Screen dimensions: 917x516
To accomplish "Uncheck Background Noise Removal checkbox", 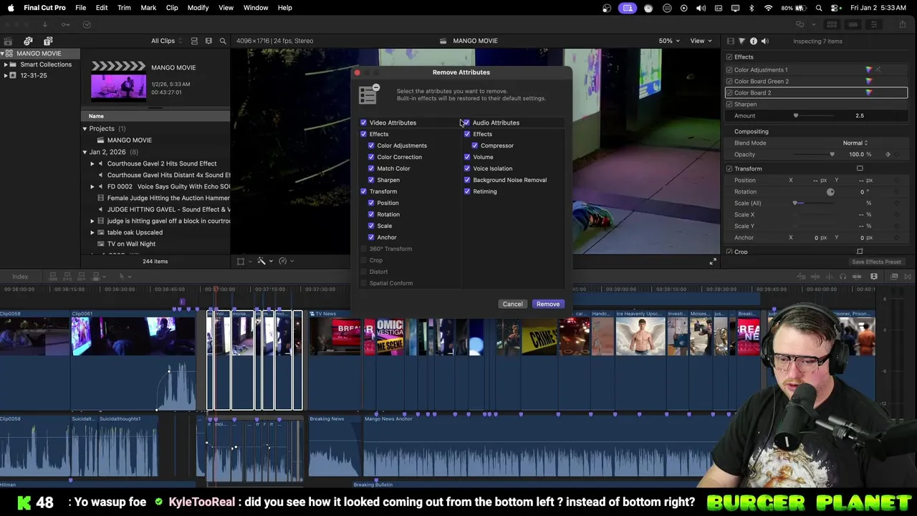I will pyautogui.click(x=467, y=180).
